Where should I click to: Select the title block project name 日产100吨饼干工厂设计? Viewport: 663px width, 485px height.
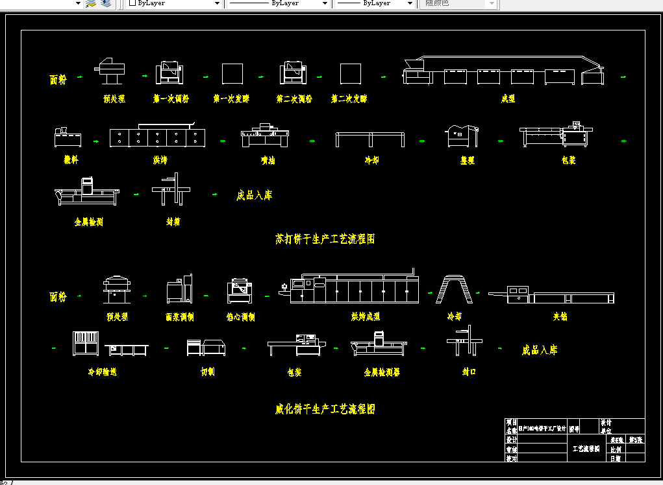(x=542, y=429)
